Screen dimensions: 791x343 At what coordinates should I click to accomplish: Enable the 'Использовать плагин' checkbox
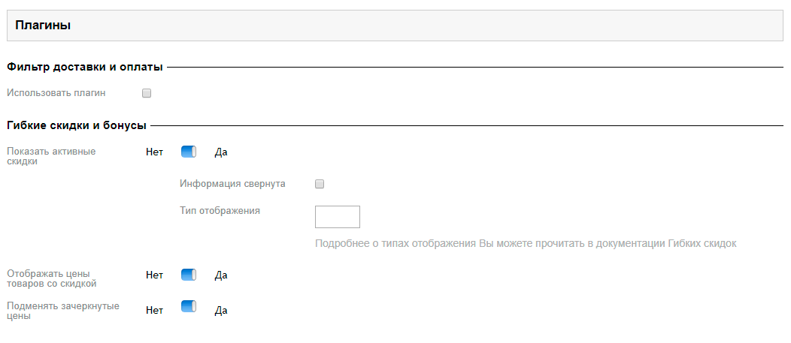coord(147,93)
